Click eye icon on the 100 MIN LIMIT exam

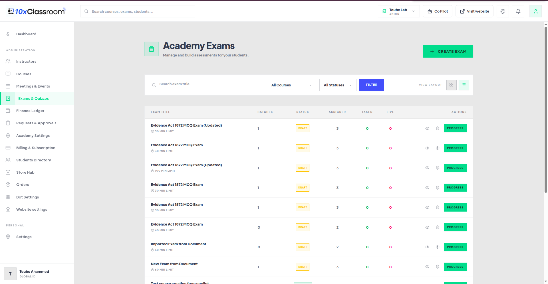[x=427, y=168]
